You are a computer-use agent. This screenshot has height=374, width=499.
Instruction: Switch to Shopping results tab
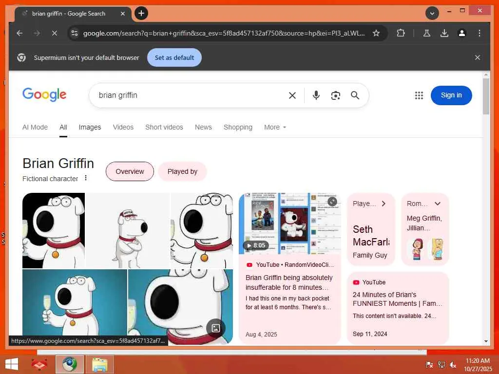(x=238, y=127)
